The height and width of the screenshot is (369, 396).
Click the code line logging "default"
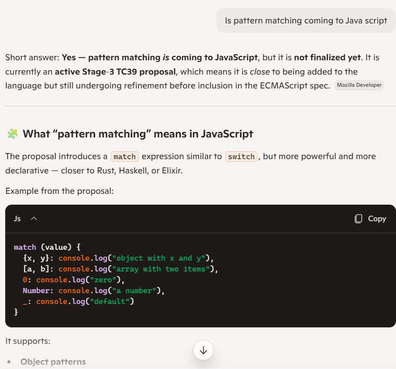point(78,301)
